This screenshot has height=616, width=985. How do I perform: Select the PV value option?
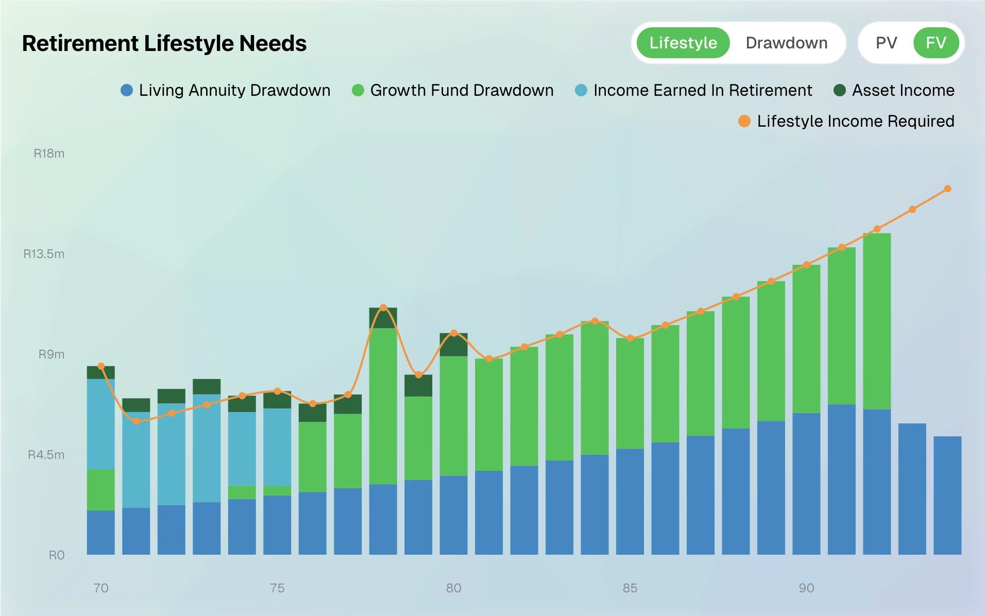point(886,43)
